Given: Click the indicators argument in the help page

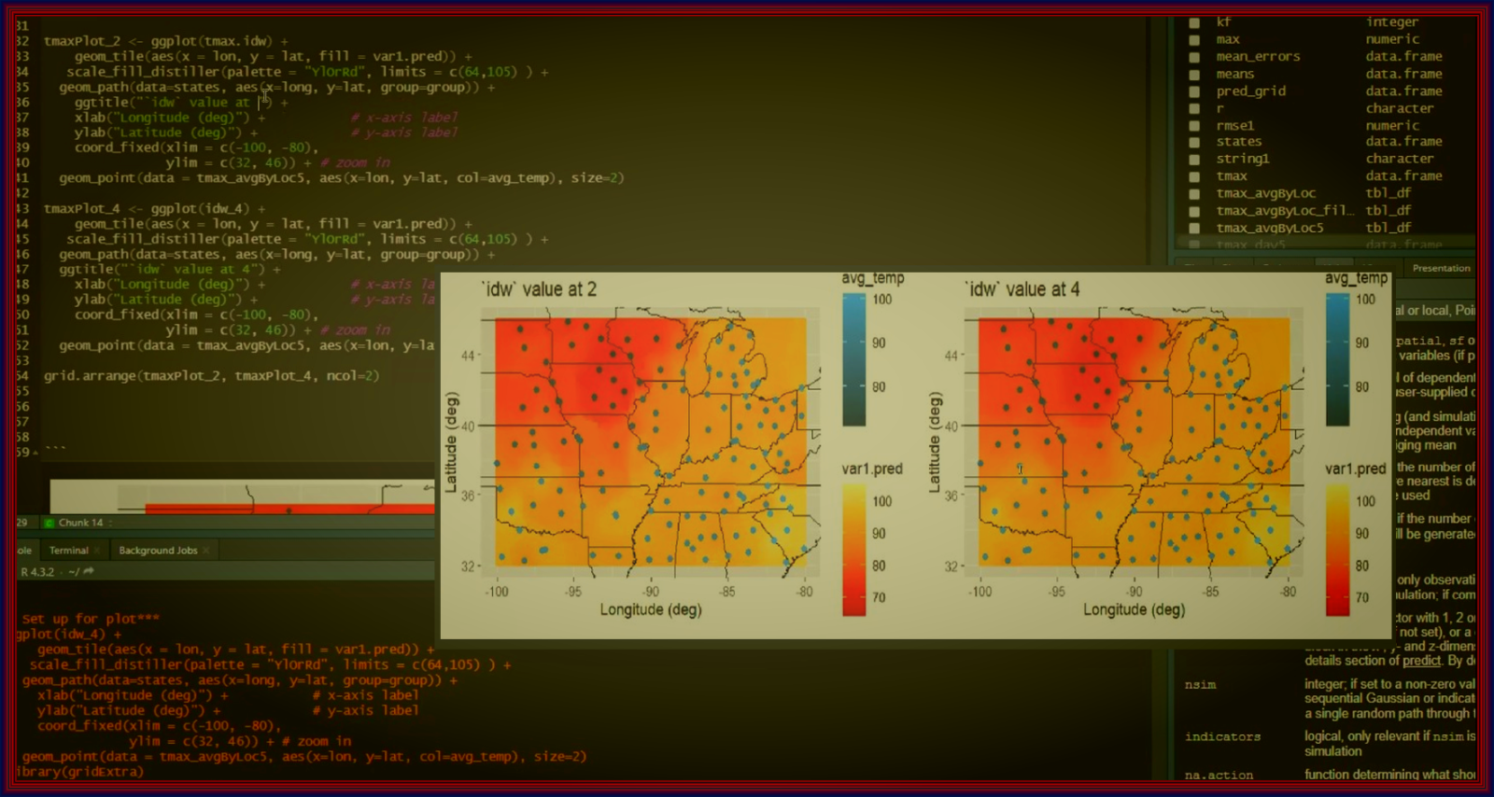Looking at the screenshot, I should 1222,737.
